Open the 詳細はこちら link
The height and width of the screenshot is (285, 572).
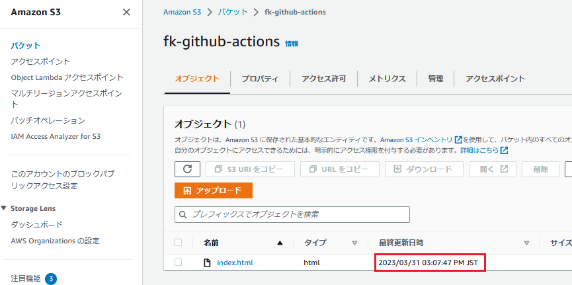479,150
